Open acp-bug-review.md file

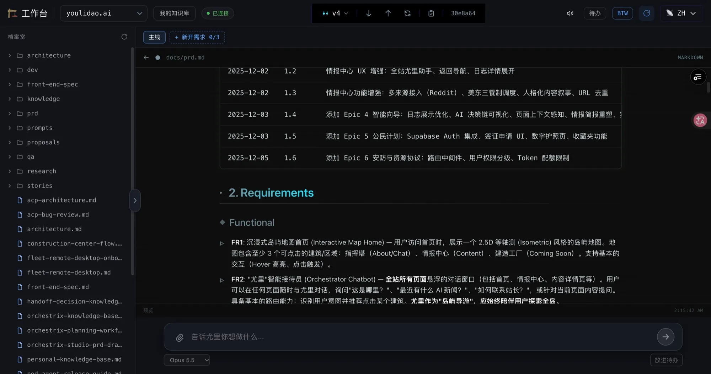click(x=66, y=215)
